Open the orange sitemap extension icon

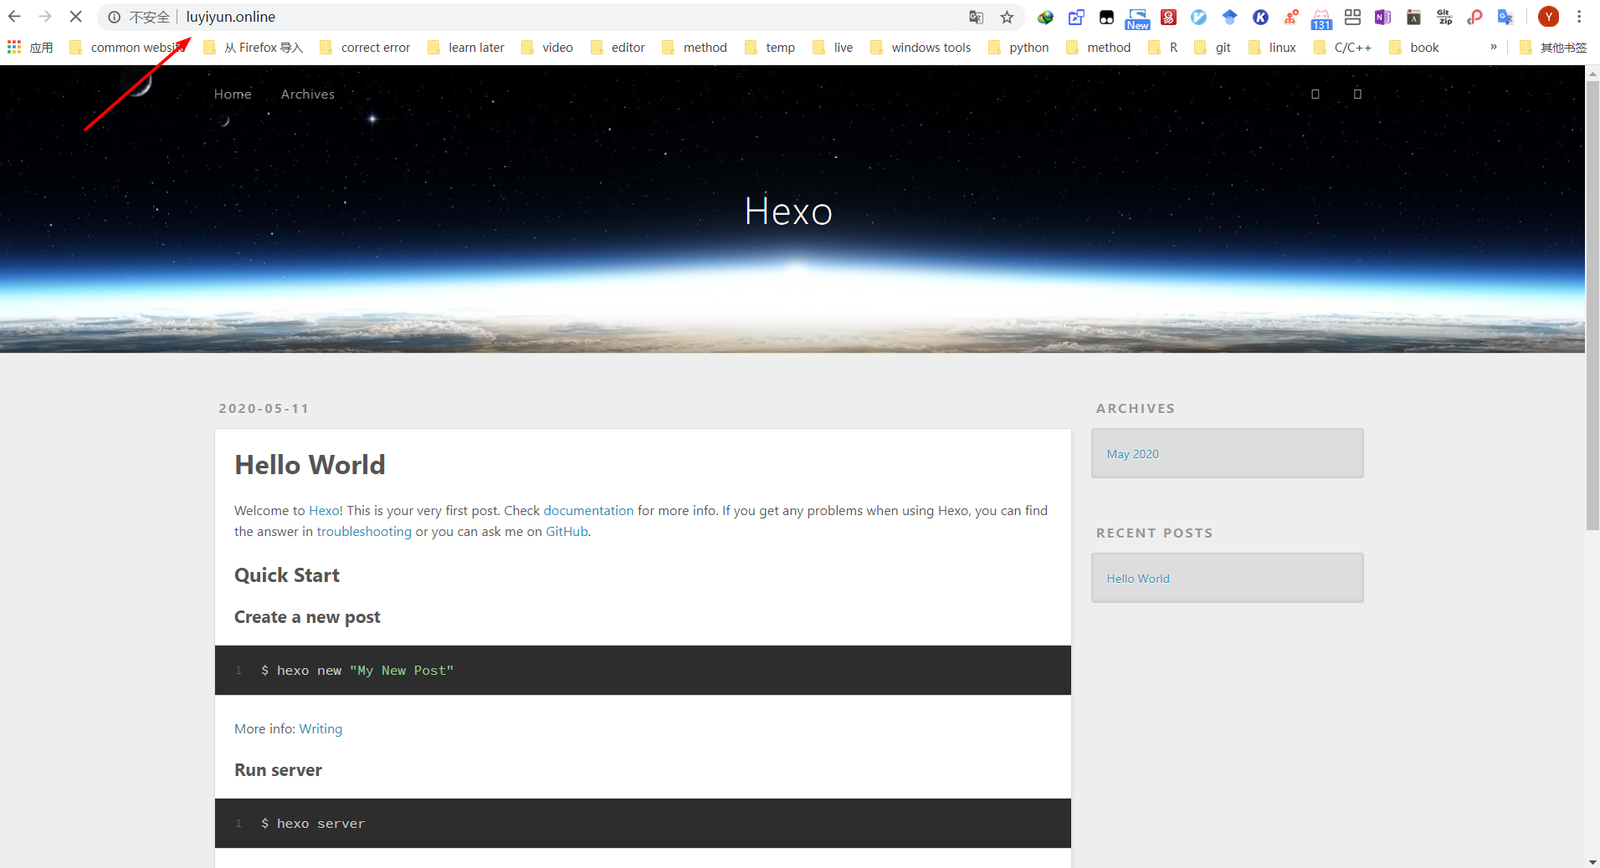pos(1291,17)
